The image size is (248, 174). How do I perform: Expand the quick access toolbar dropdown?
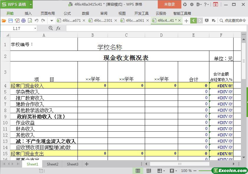pos(52,21)
